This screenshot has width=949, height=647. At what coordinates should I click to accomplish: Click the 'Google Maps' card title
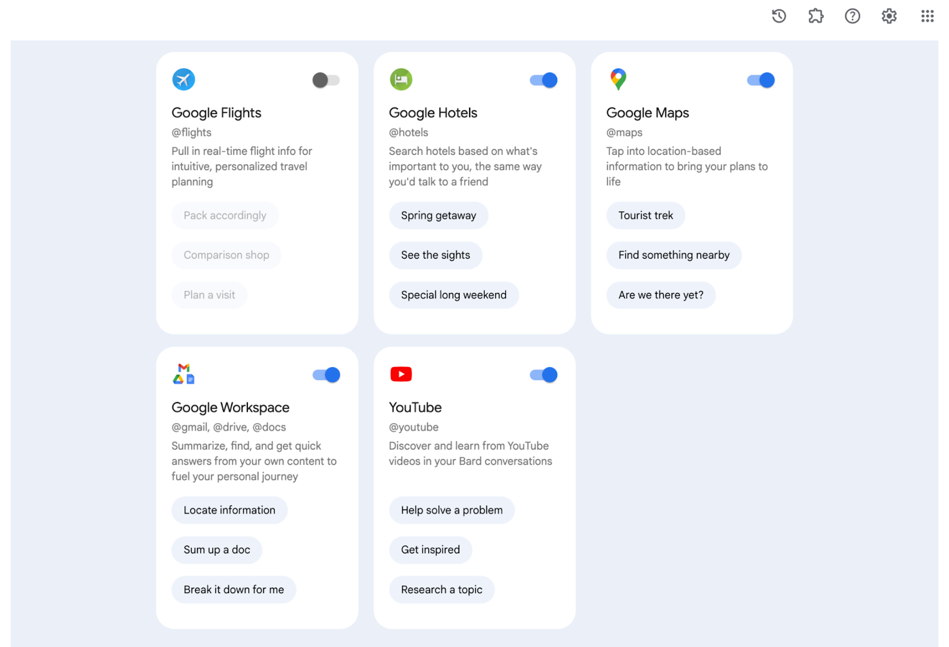[648, 113]
